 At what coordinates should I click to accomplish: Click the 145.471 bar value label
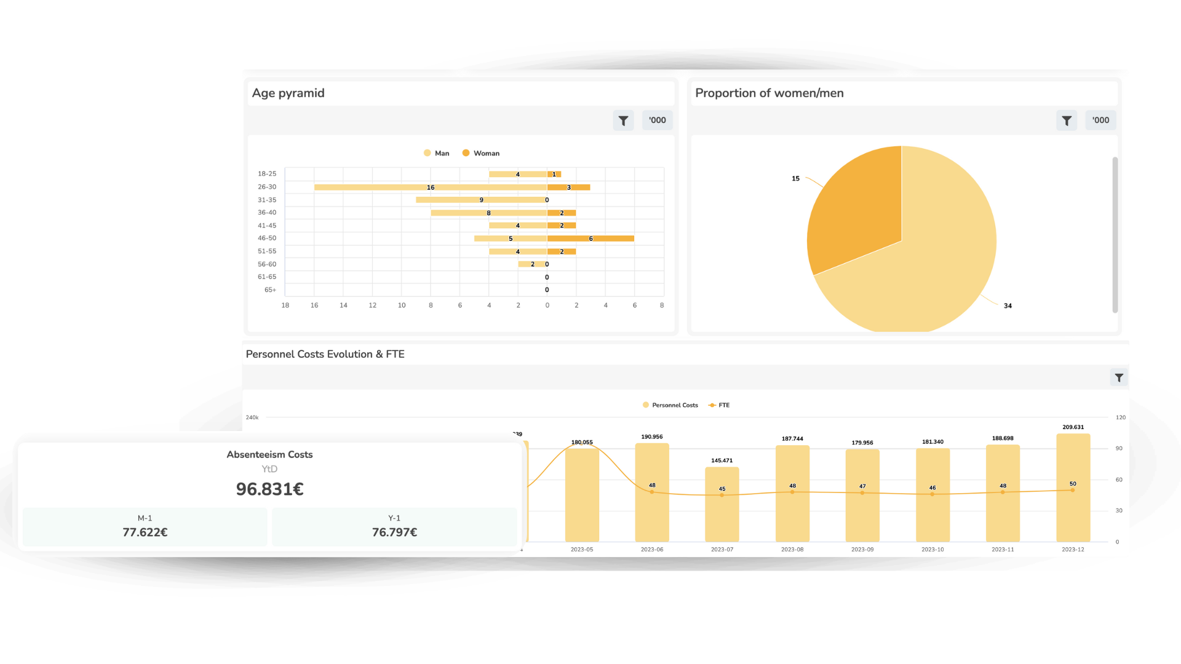(x=722, y=460)
